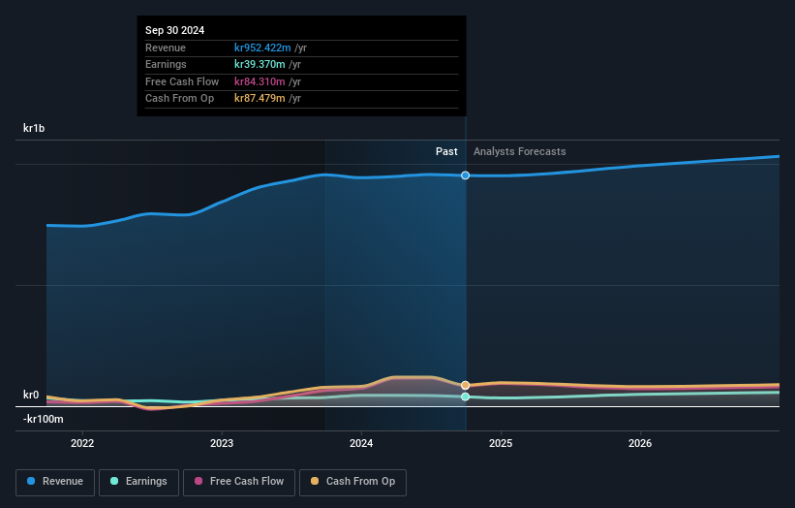
Task: Click the -kr100m y-axis label
Action: 44,419
